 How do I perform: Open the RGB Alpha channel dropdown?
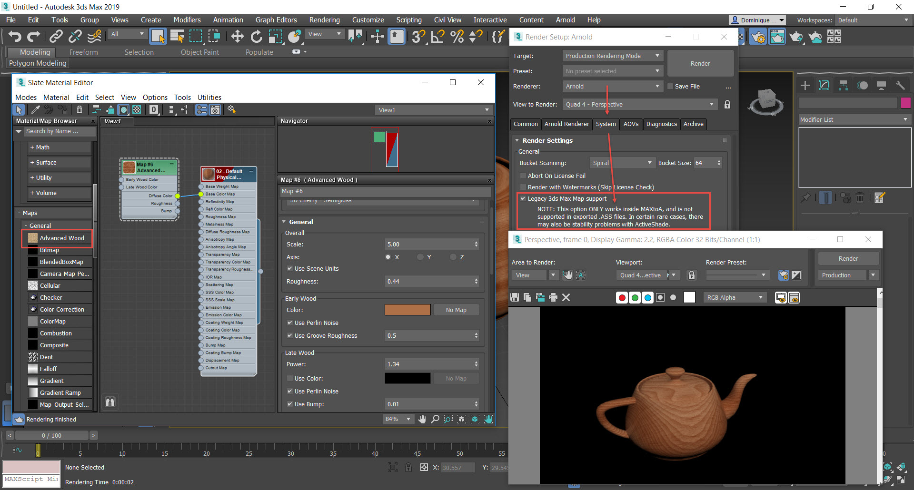click(735, 298)
